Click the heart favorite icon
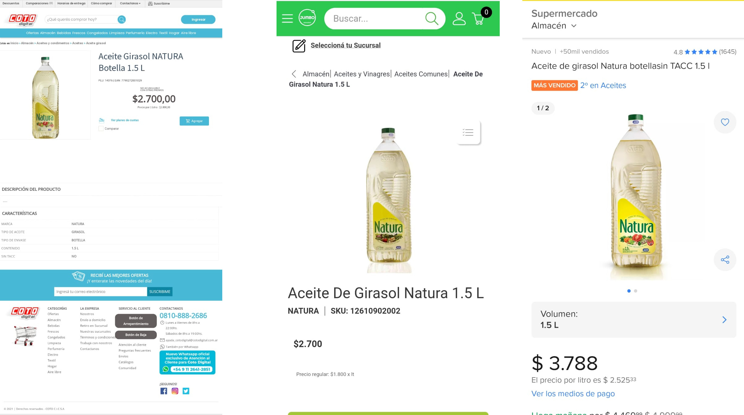Viewport: 744px width, 415px height. [x=725, y=122]
